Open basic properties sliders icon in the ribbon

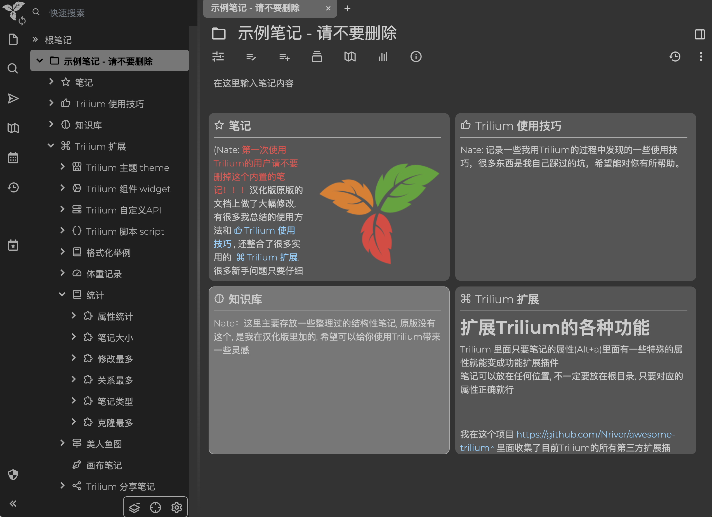(218, 57)
